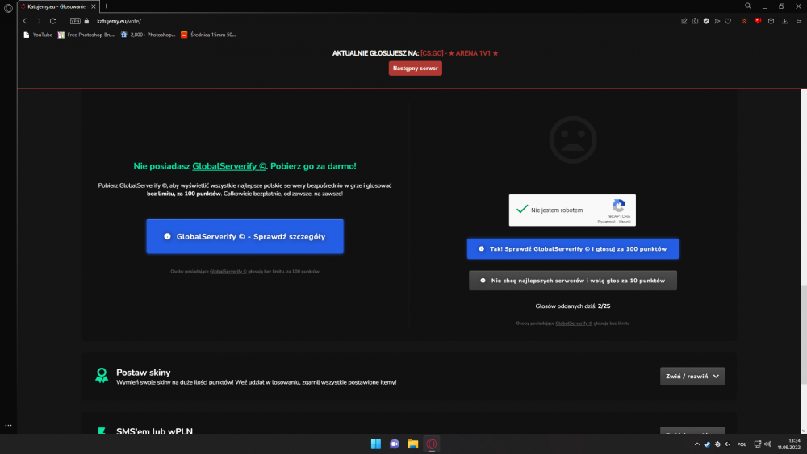The height and width of the screenshot is (454, 807).
Task: Open the reCAPTCHA logo
Action: pos(619,206)
